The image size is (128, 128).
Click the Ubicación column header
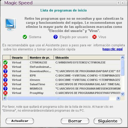(x=87, y=58)
